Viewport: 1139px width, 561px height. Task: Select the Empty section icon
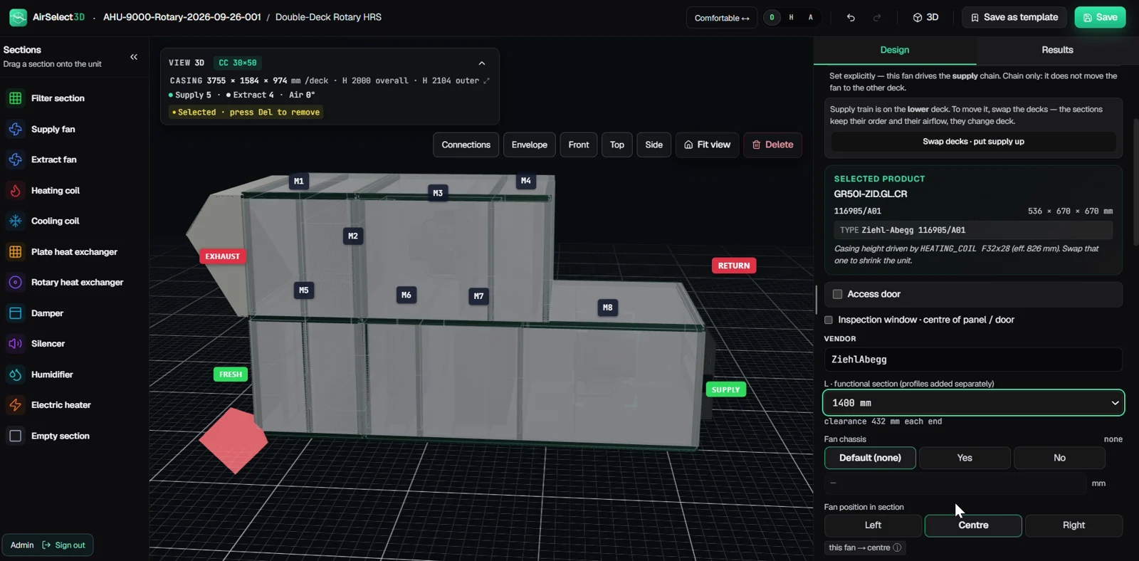(x=16, y=436)
